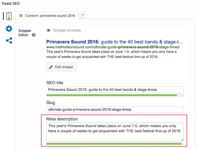
Task: Open the traffic light content optimization tab
Action: click(9, 16)
